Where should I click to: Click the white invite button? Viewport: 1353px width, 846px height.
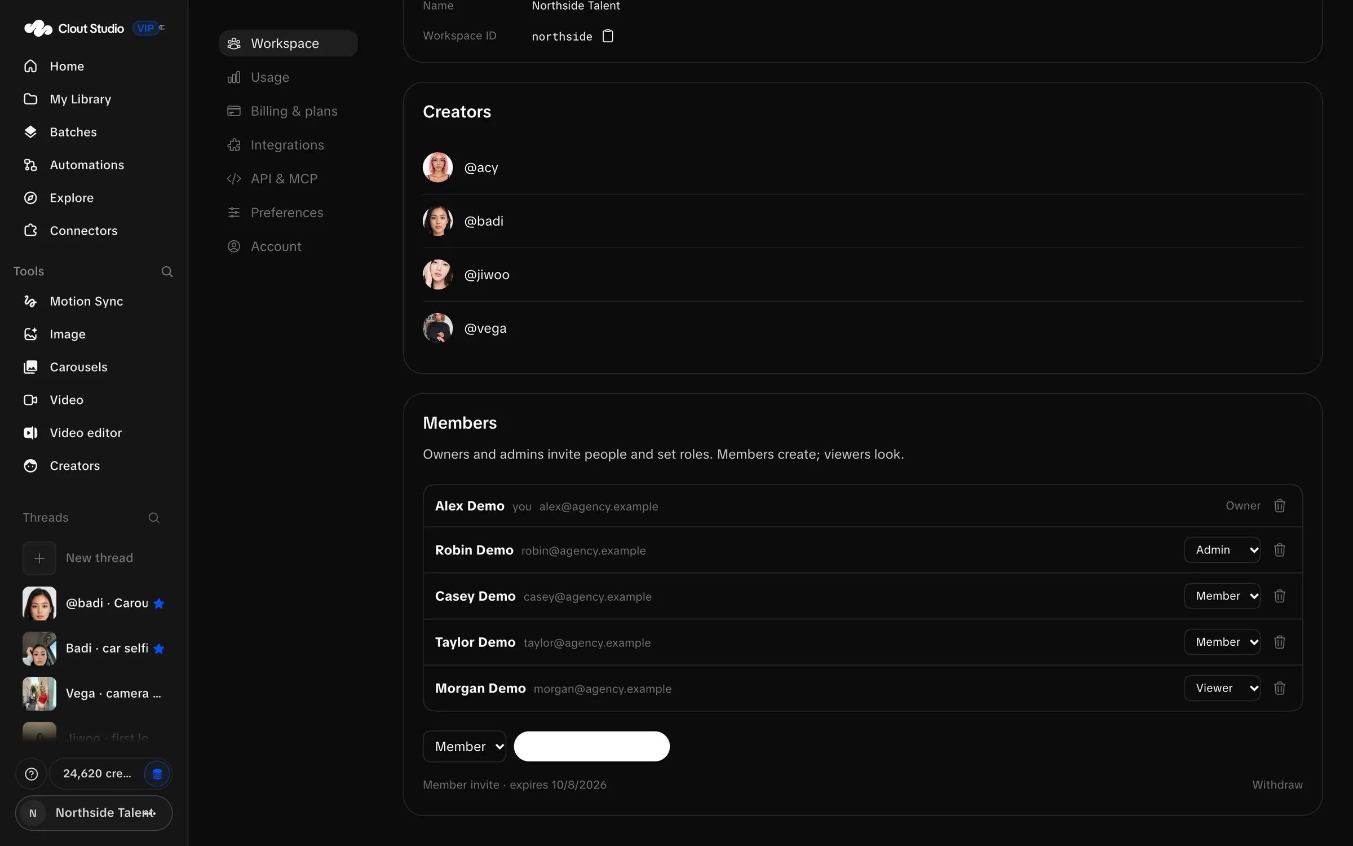pyautogui.click(x=591, y=747)
